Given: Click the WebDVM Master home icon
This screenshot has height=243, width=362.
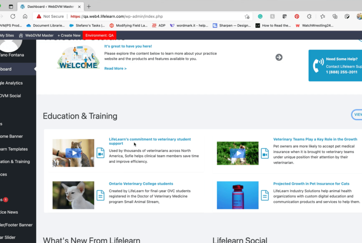Looking at the screenshot, I should pos(21,35).
